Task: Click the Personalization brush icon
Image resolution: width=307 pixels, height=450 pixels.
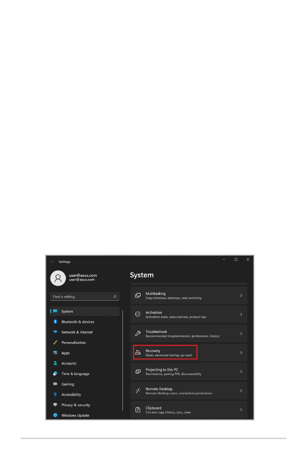Action: click(55, 342)
